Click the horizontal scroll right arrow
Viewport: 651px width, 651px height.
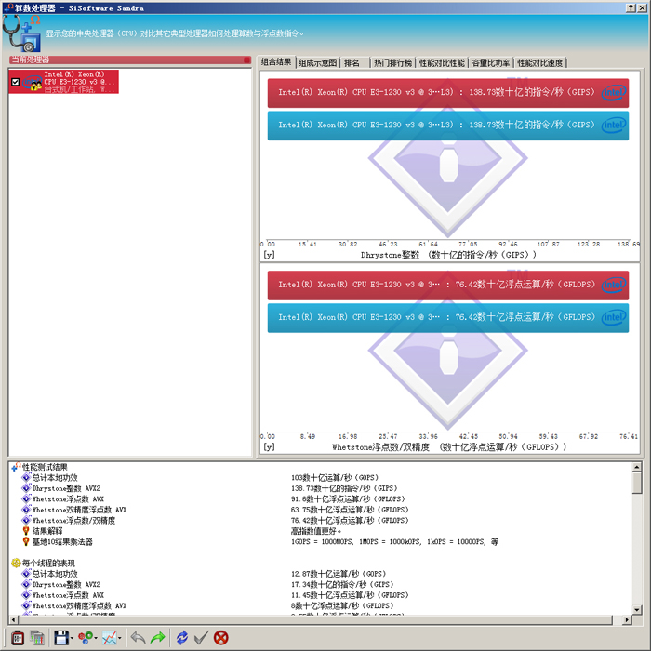[627, 620]
